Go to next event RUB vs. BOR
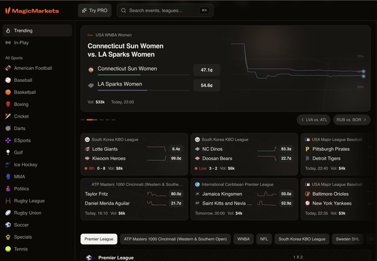 click(351, 119)
